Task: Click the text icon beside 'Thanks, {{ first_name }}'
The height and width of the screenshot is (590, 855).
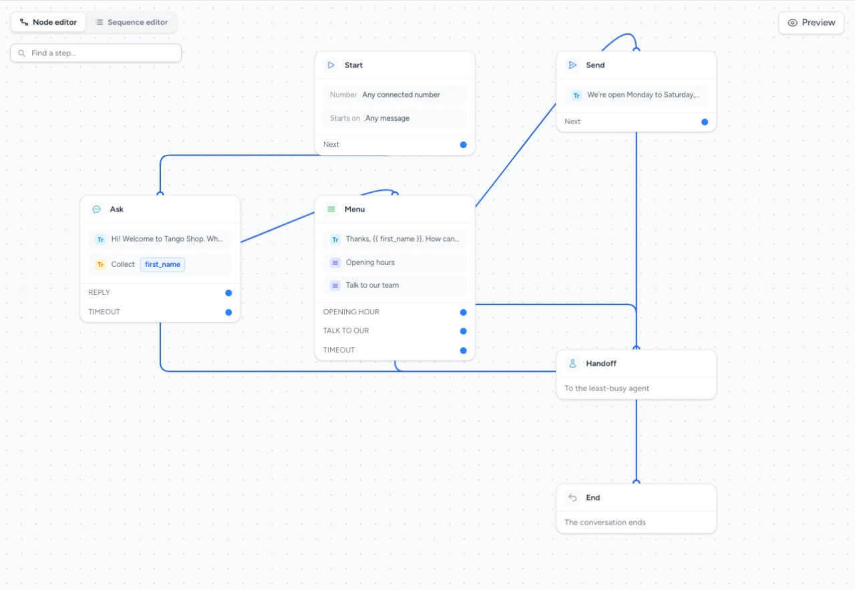Action: pos(335,239)
